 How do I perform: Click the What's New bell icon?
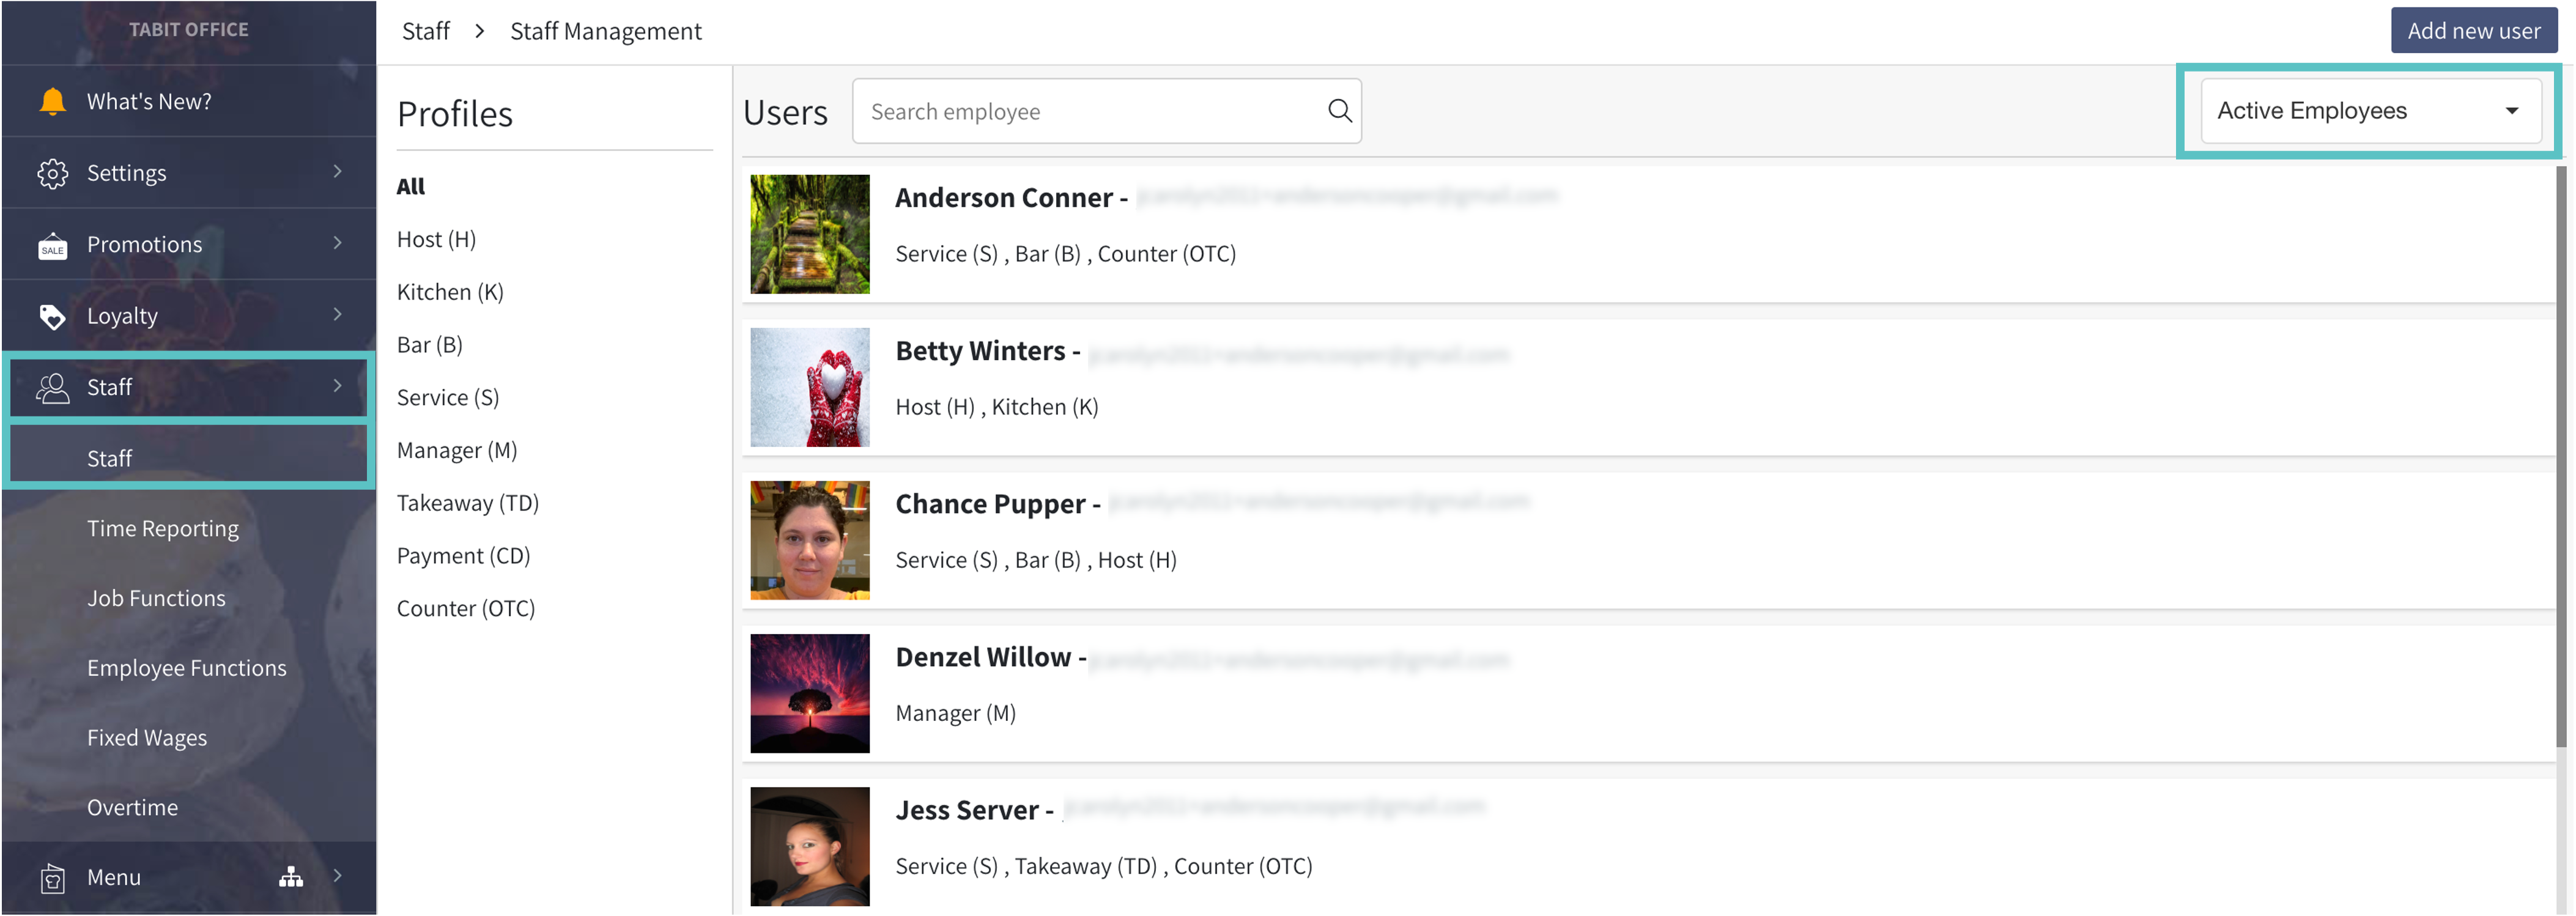point(52,101)
